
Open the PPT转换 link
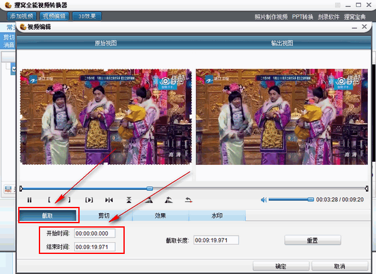point(303,17)
